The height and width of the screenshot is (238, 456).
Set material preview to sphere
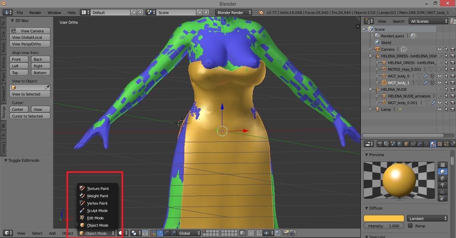[443, 172]
